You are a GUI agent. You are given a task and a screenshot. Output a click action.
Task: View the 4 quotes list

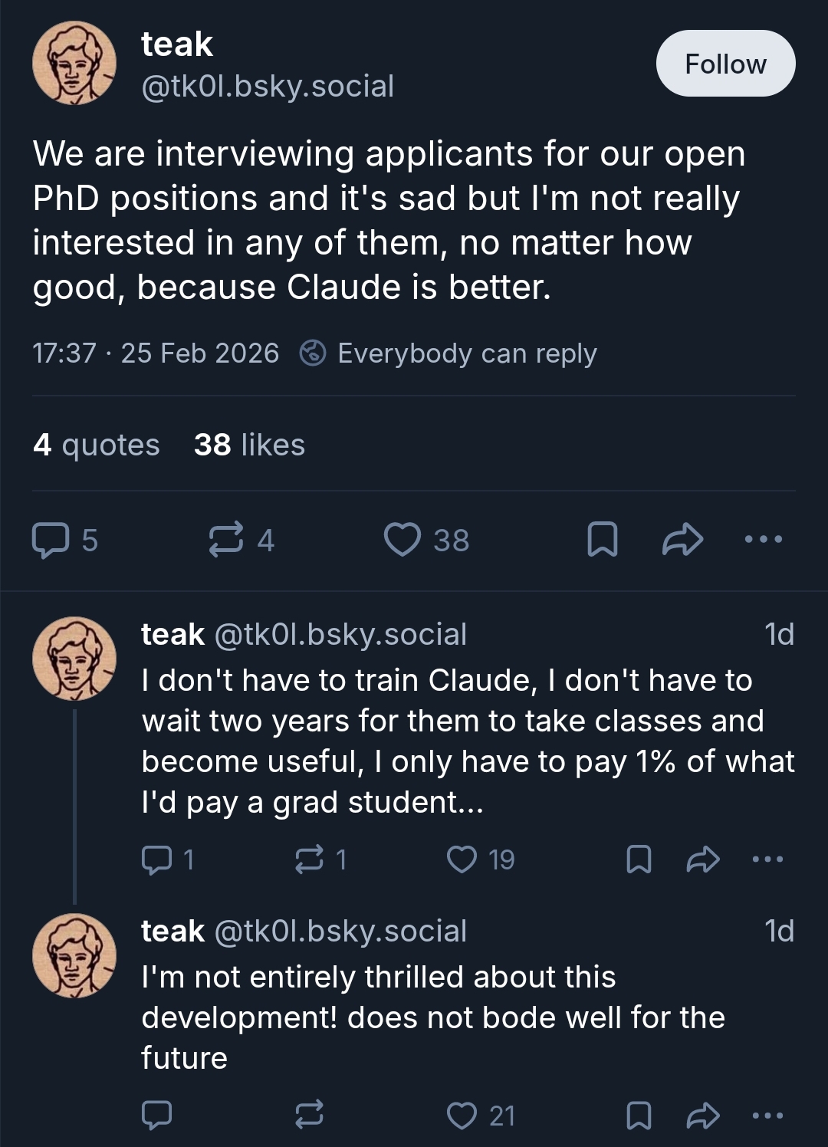point(97,445)
